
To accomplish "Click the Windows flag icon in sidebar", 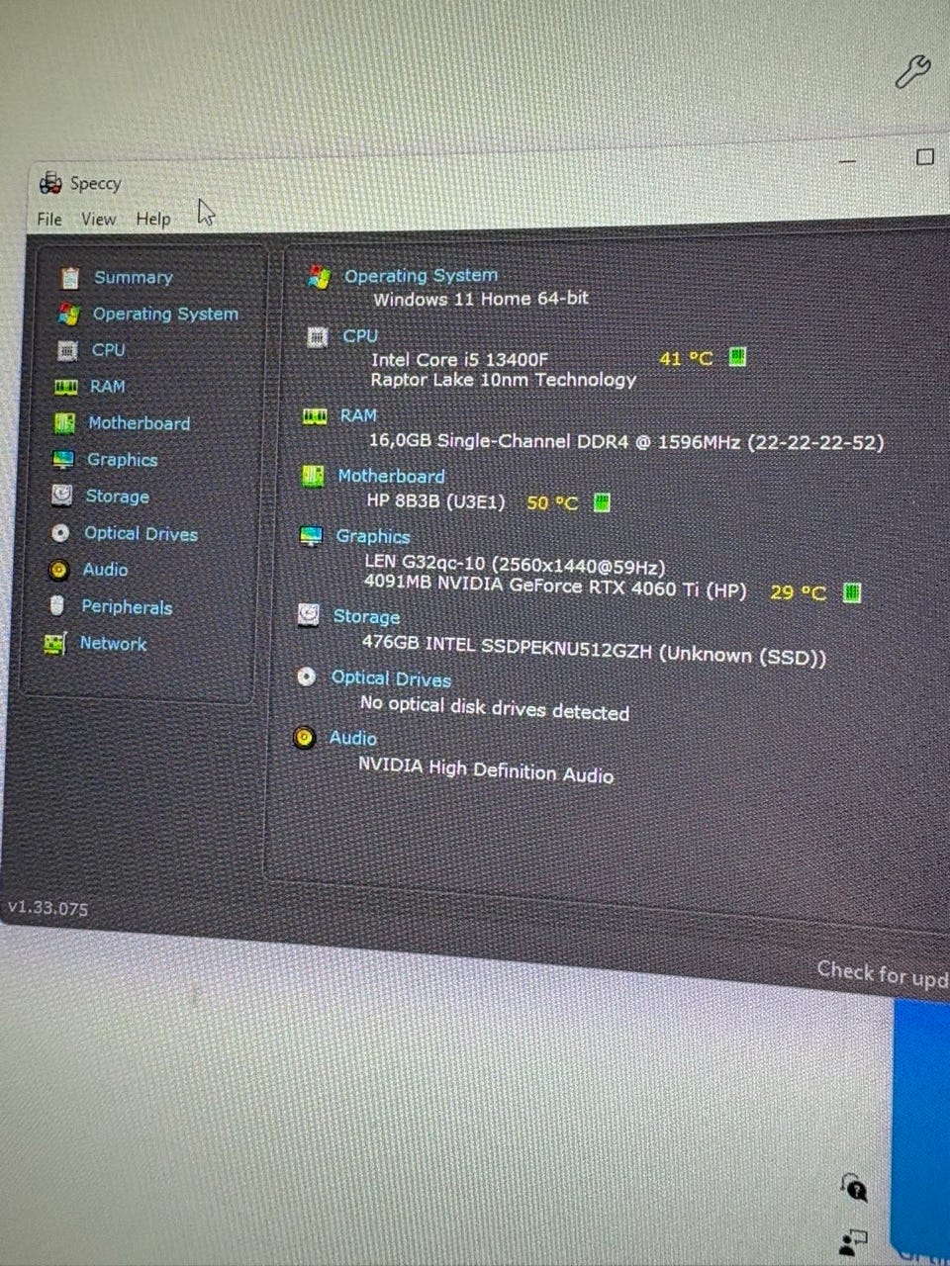I will 68,315.
